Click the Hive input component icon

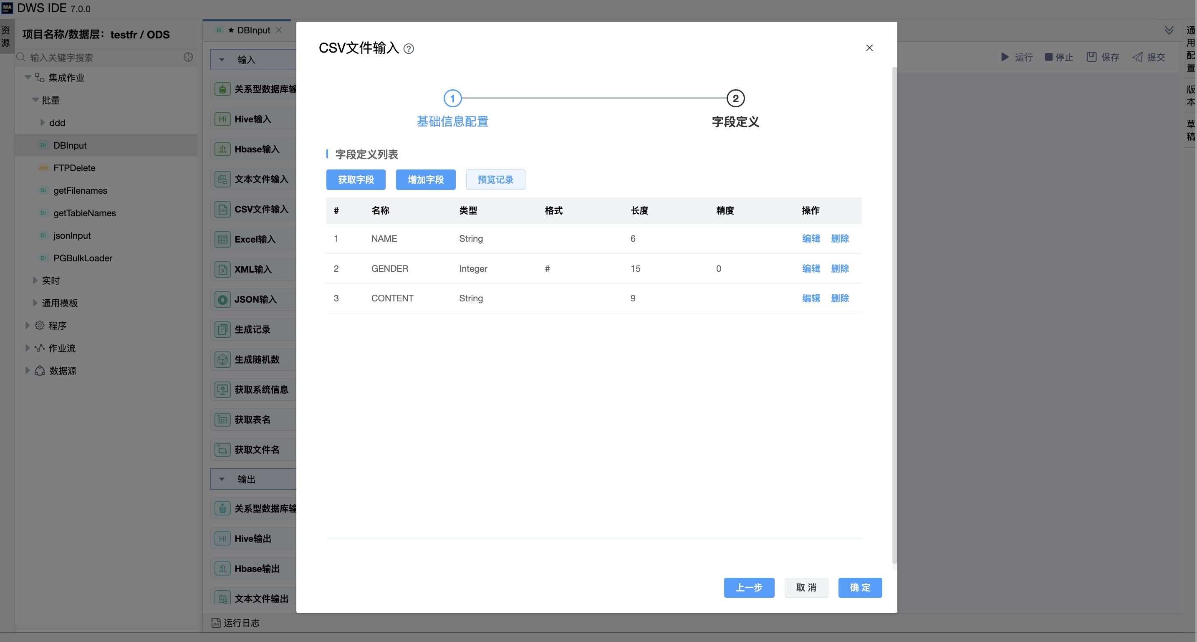tap(222, 119)
